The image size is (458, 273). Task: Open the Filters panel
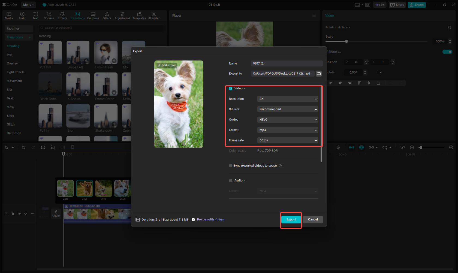[x=107, y=15]
